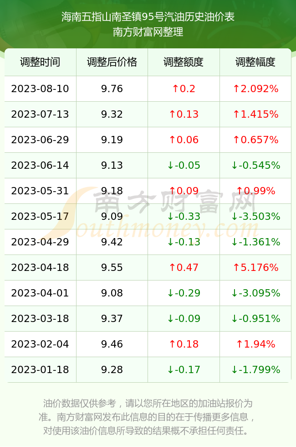The height and width of the screenshot is (447, 296).
Task: Click the ↑0.47 adjustment amount
Action: click(x=184, y=267)
